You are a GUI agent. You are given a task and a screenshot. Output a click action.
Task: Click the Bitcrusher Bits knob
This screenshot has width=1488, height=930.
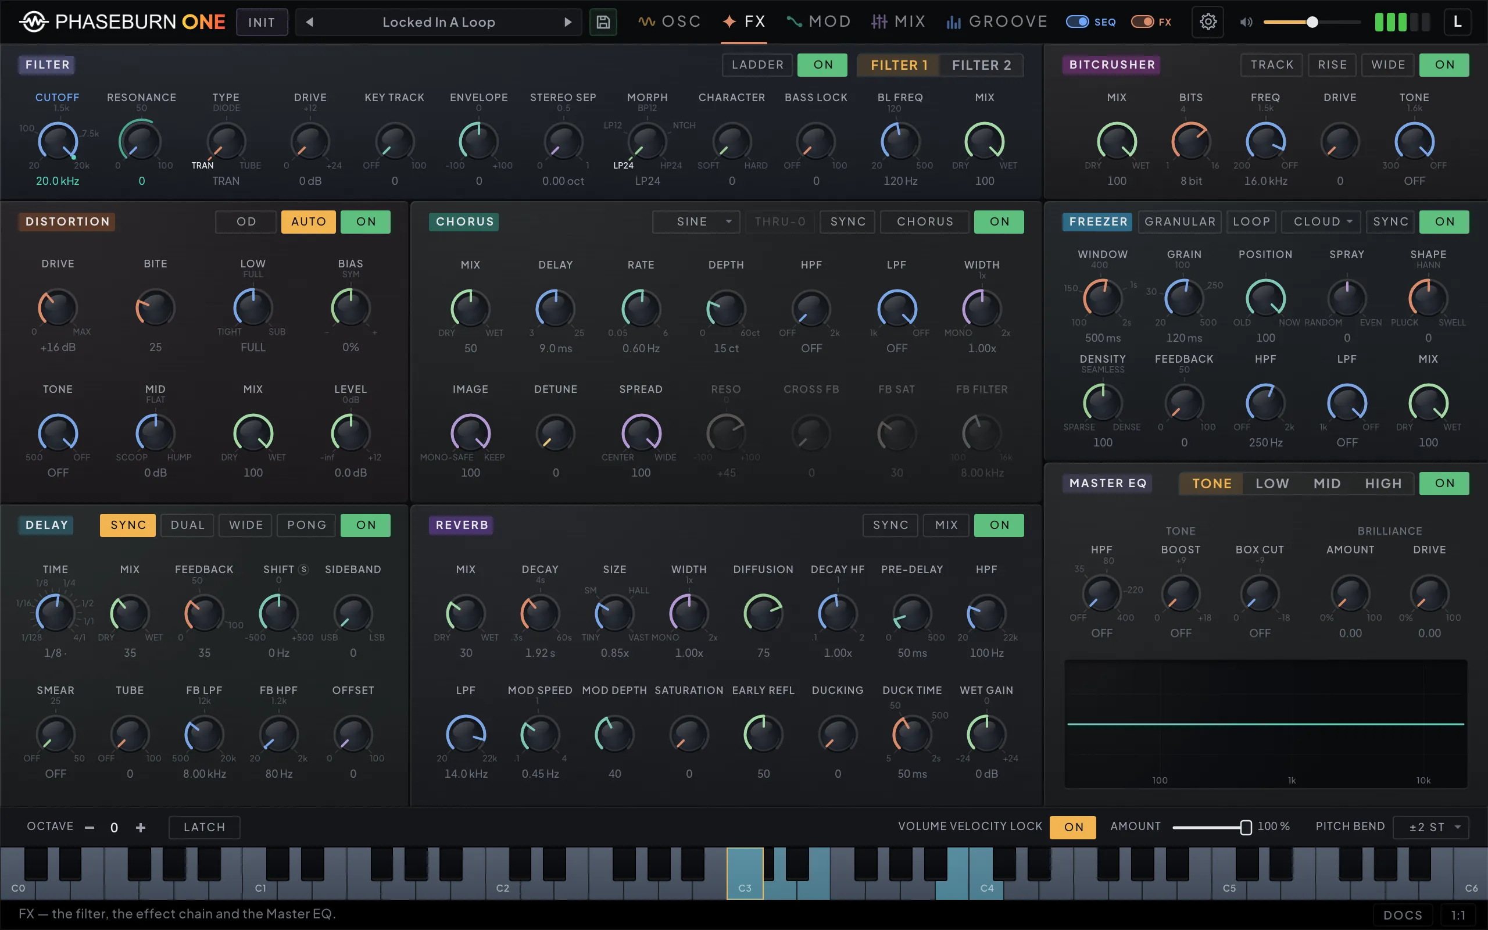coord(1191,141)
